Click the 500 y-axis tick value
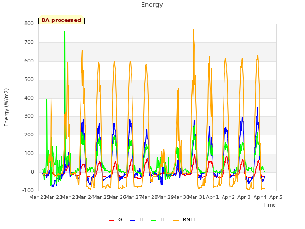 click(29, 80)
